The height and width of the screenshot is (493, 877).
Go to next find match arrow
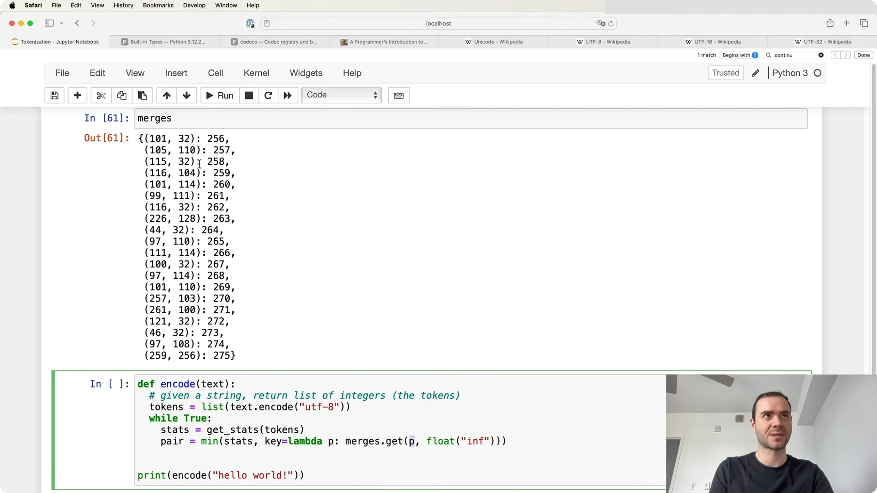(x=846, y=55)
